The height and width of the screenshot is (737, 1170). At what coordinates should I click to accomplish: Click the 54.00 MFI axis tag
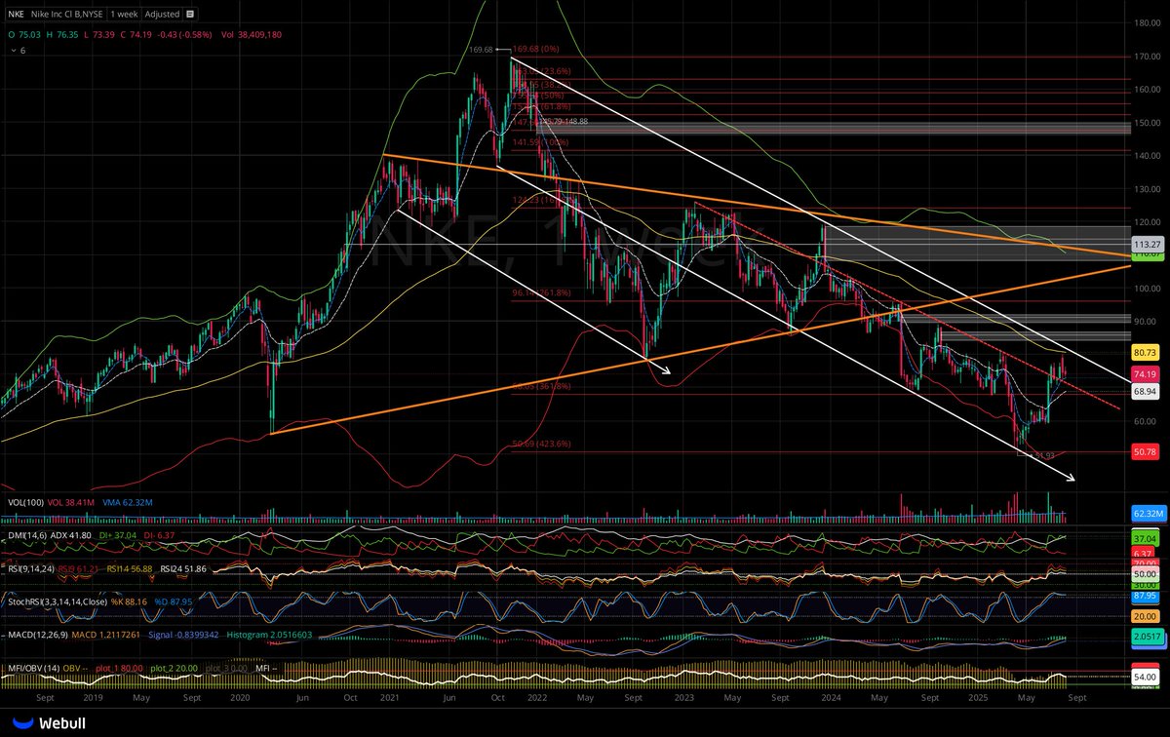(x=1145, y=677)
